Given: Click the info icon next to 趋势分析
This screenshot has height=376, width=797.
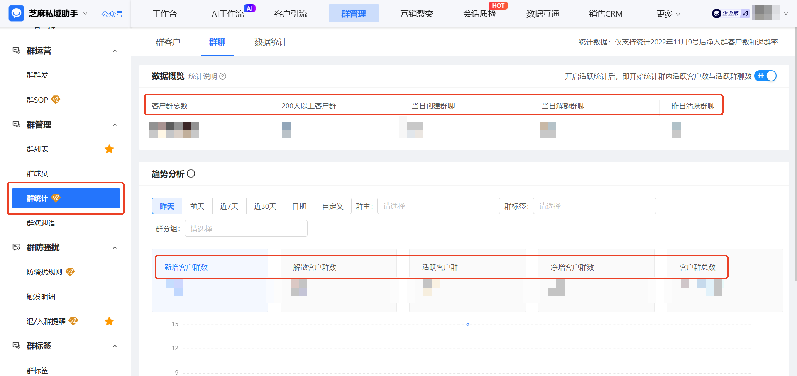Looking at the screenshot, I should 191,174.
